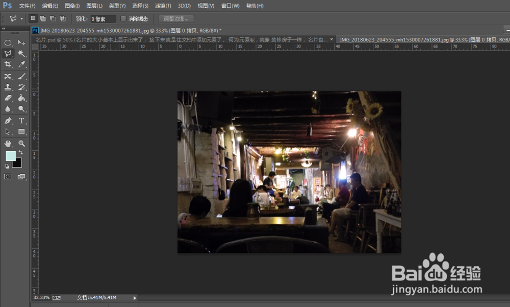Viewport: 510px width, 307px height.
Task: Select the Clone Stamp tool
Action: click(8, 87)
